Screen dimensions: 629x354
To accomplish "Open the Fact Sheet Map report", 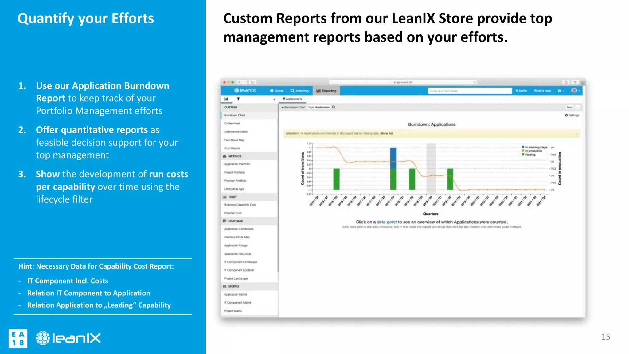I will point(234,140).
